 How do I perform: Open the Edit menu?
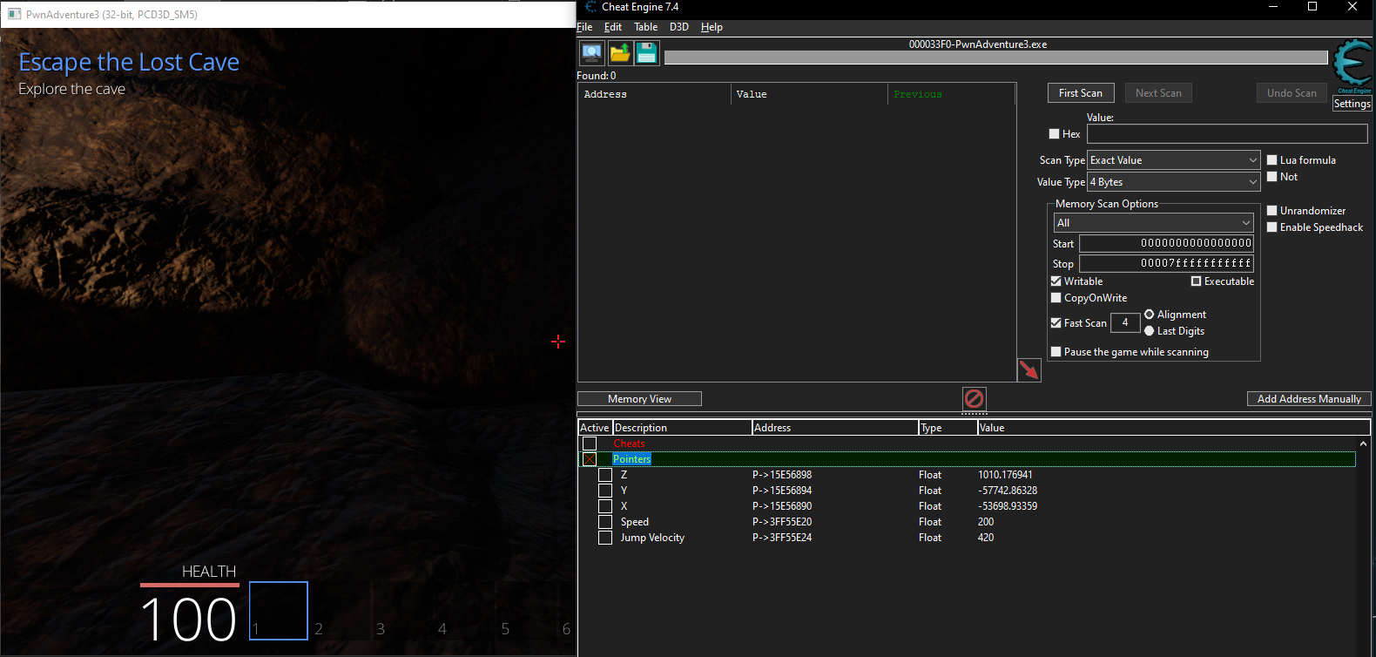[613, 27]
